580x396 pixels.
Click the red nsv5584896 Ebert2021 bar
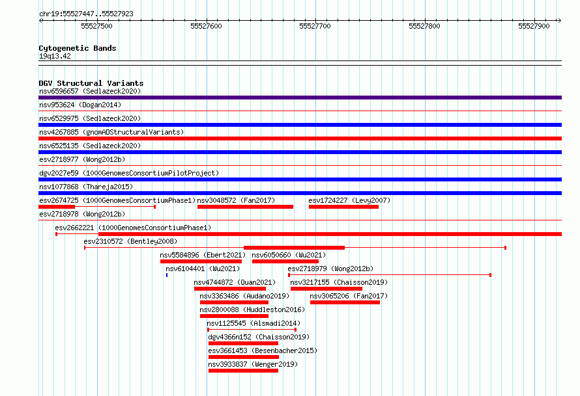click(201, 261)
